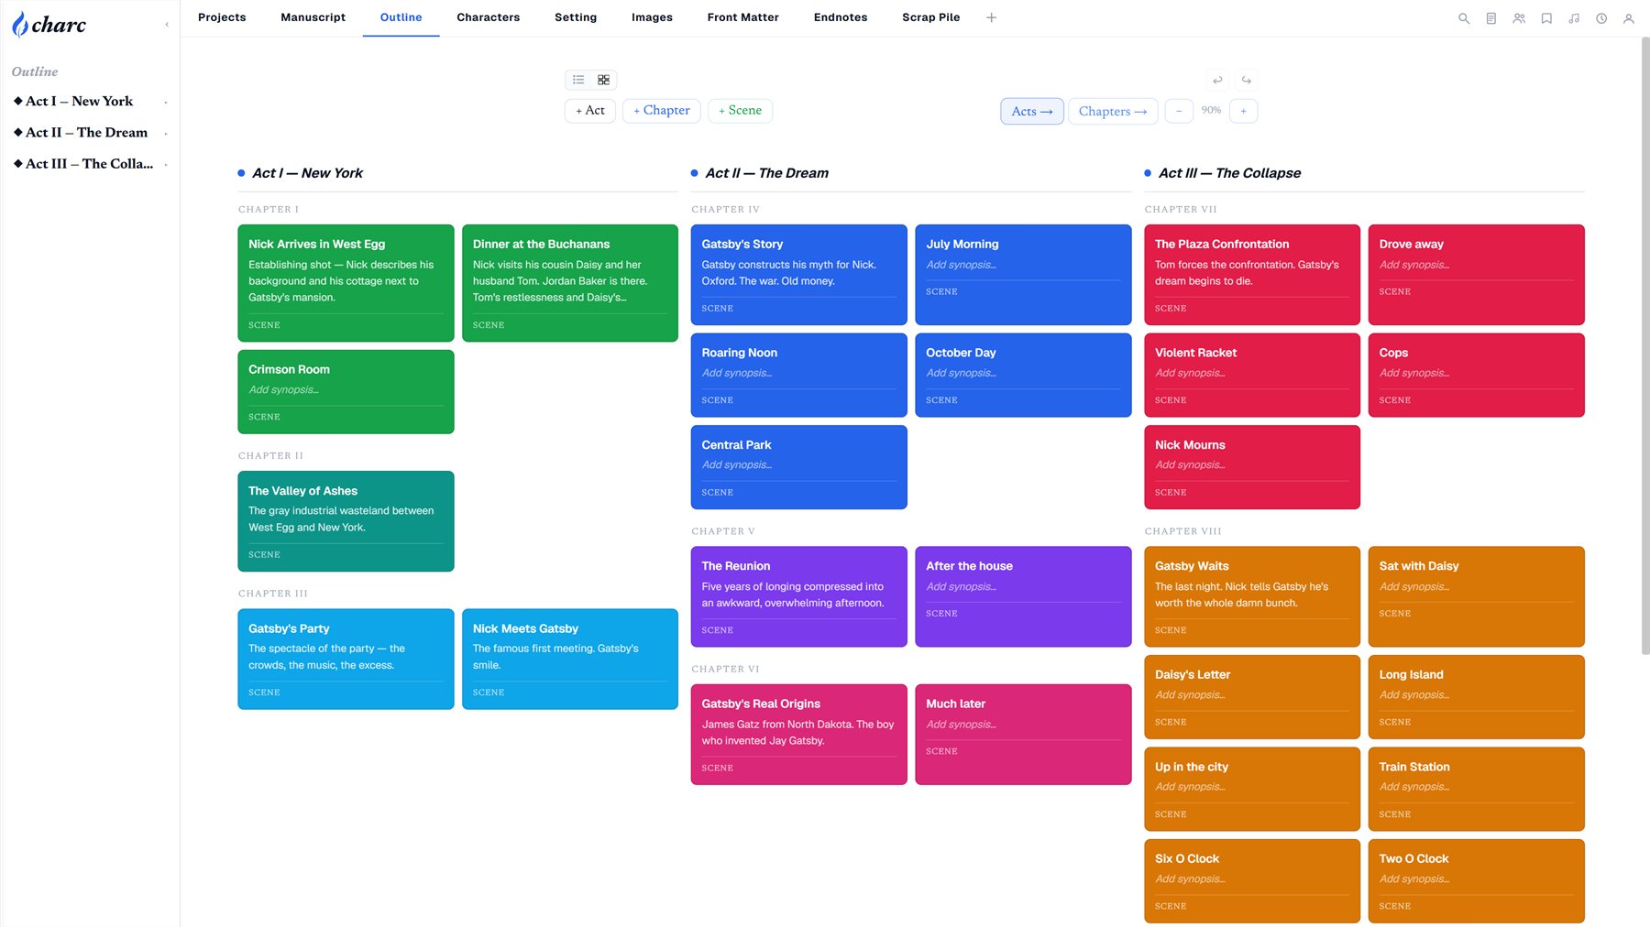Open the Front Matter tab

(x=742, y=17)
